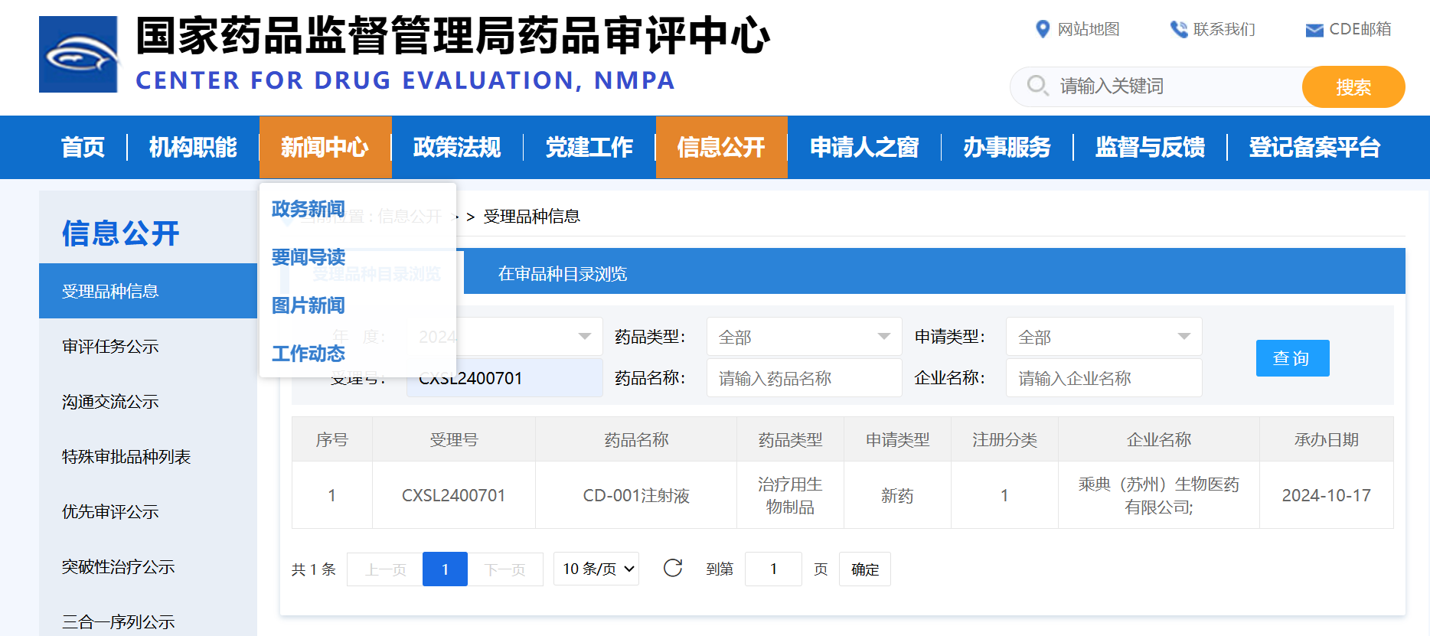Select 图片新闻 from the dropdown menu
This screenshot has width=1430, height=636.
click(309, 305)
